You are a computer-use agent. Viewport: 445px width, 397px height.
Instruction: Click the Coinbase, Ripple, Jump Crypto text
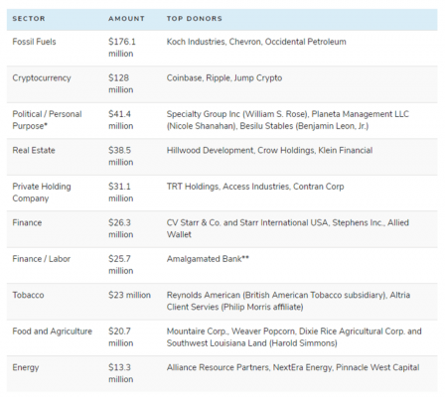pyautogui.click(x=224, y=78)
